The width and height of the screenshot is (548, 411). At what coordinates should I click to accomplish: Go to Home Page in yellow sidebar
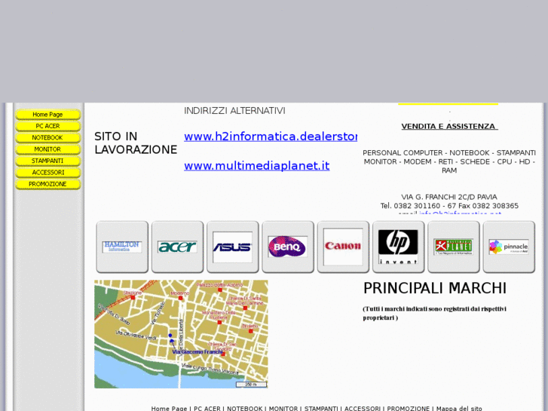(48, 115)
